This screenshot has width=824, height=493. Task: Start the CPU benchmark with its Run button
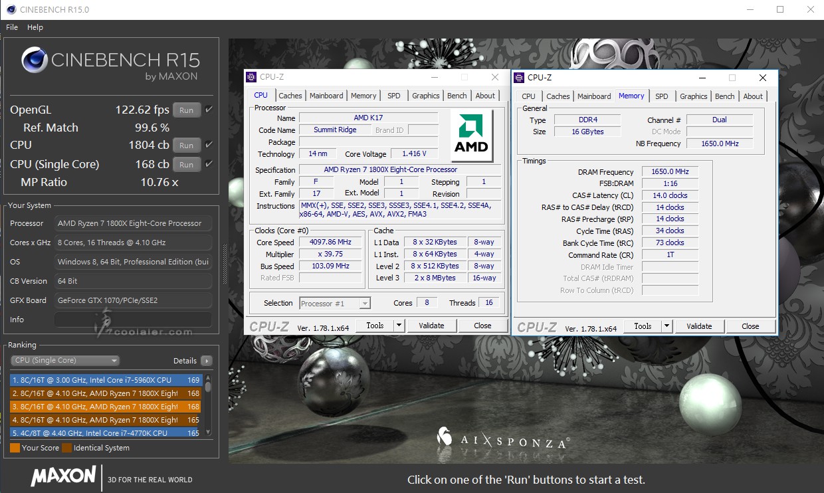click(187, 145)
